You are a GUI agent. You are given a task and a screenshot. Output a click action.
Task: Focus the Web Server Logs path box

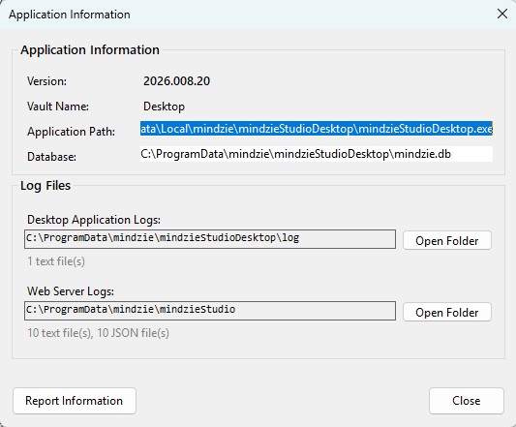pyautogui.click(x=210, y=311)
